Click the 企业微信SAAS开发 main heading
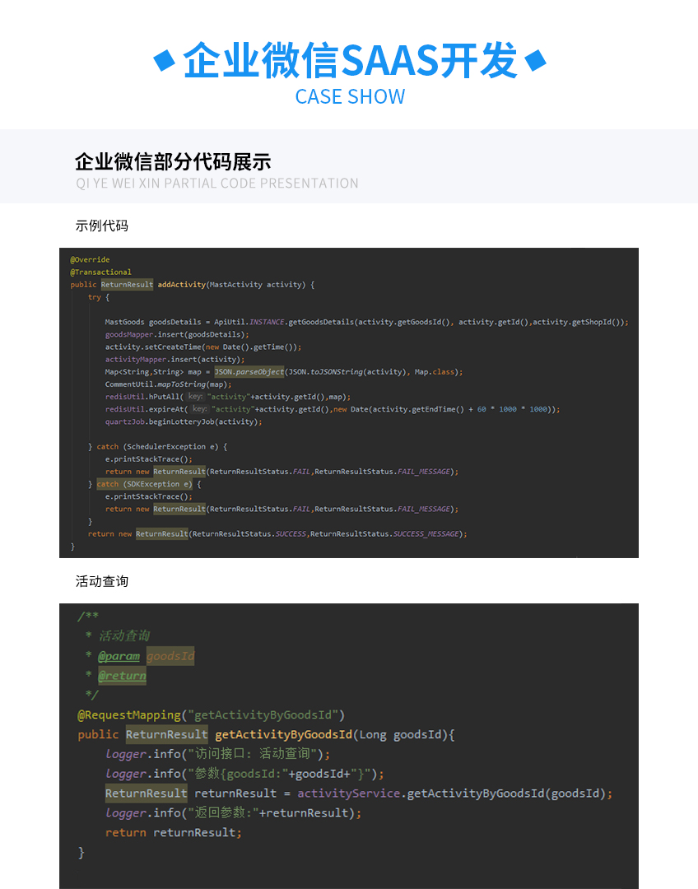This screenshot has width=698, height=889. (x=350, y=60)
